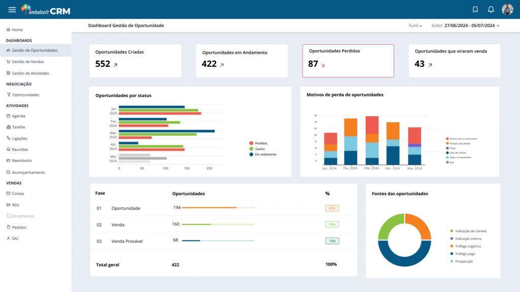Open the notifications bell icon
520x292 pixels.
click(x=491, y=10)
